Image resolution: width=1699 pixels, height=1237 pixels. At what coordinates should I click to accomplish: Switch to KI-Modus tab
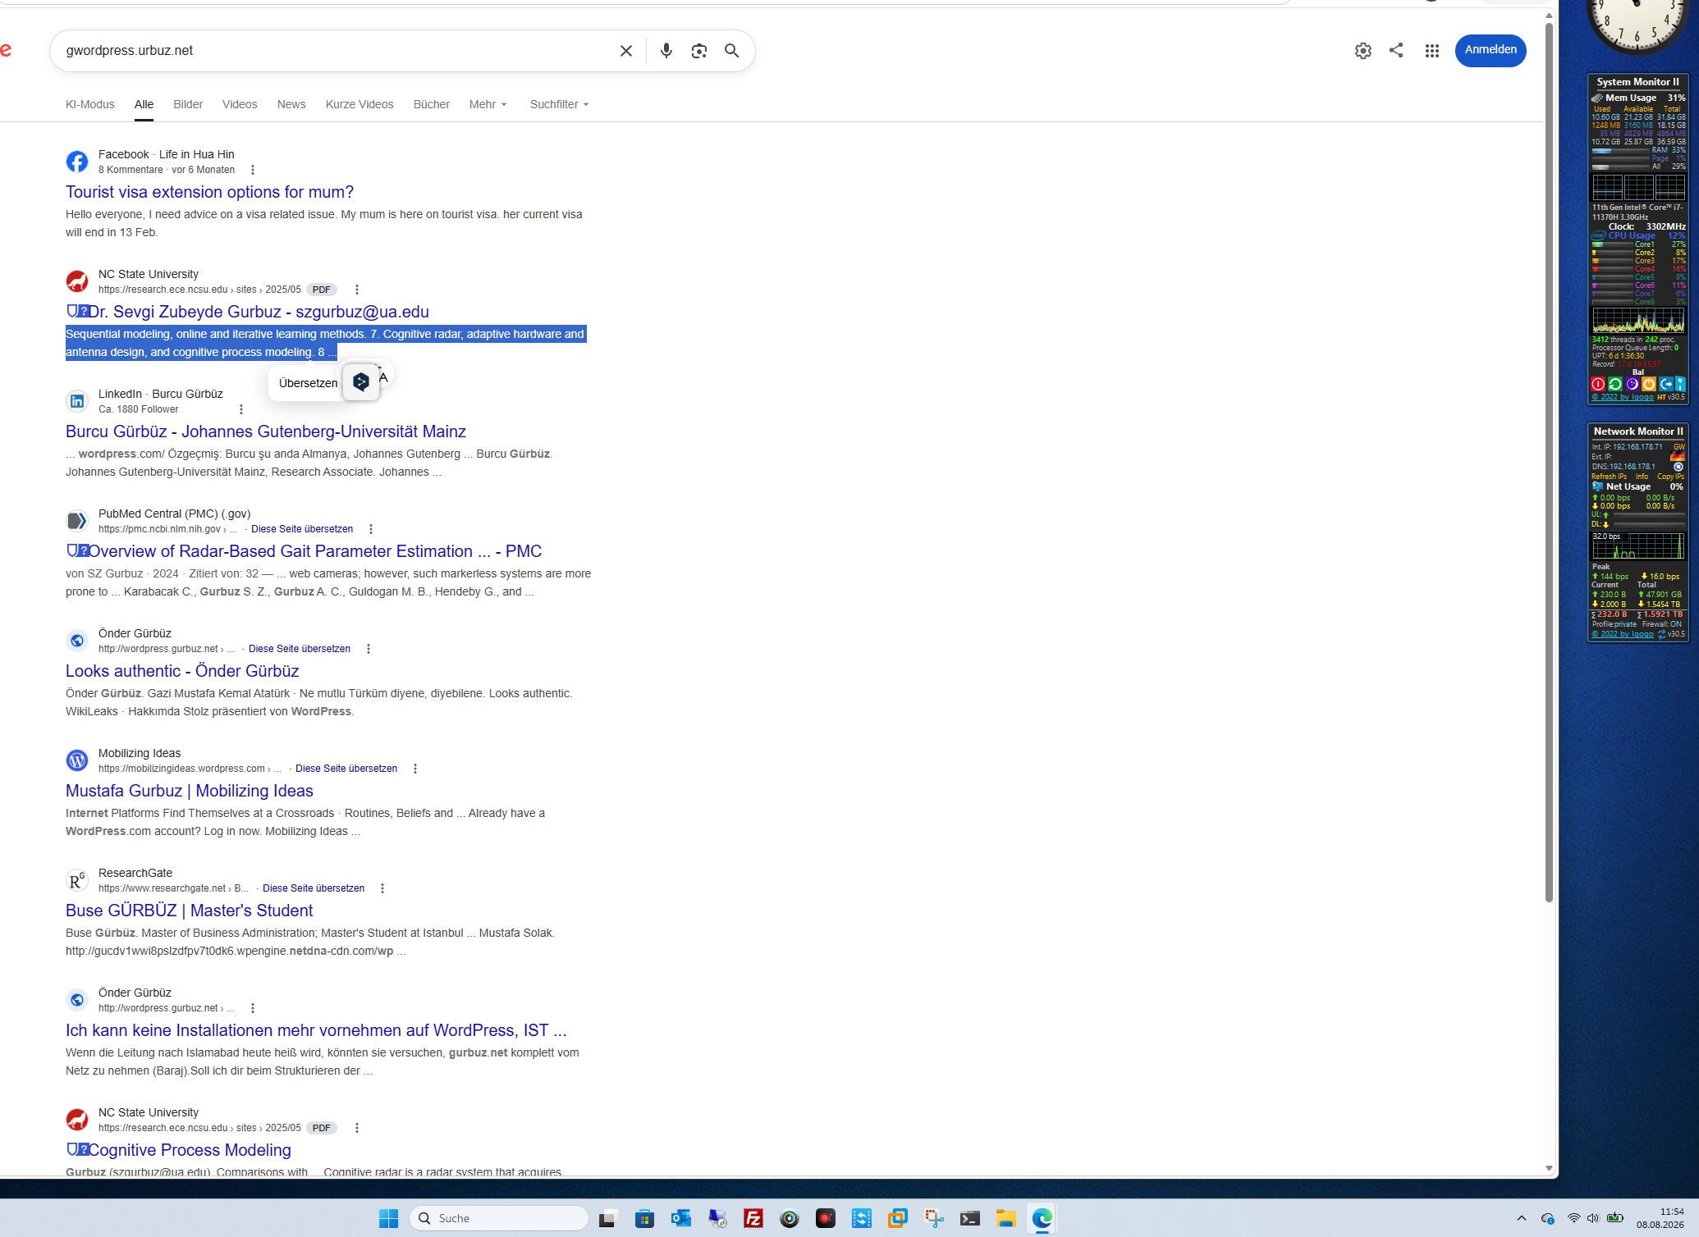(x=90, y=104)
